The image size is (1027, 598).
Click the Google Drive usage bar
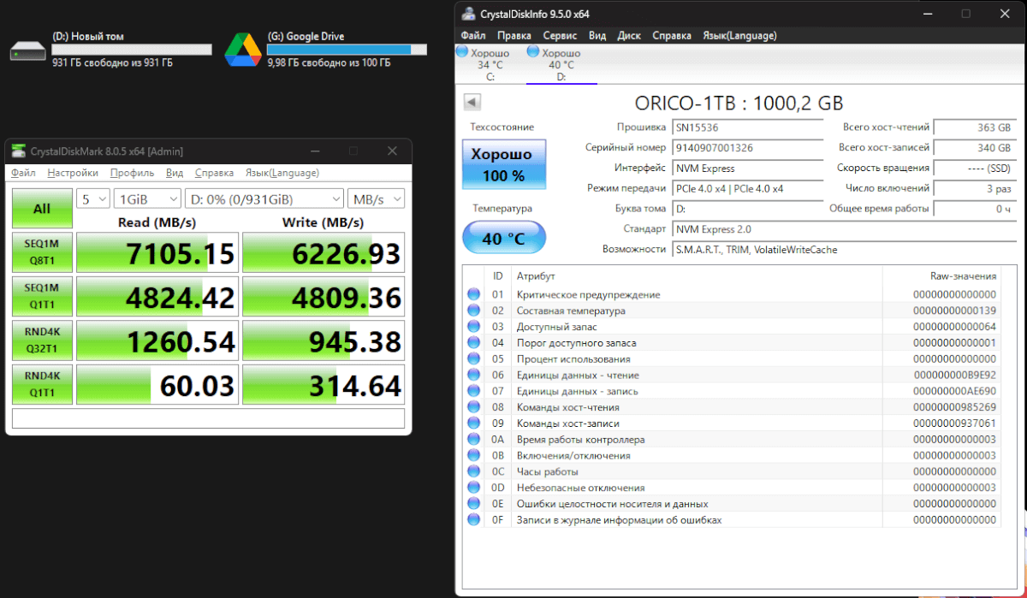click(x=347, y=50)
